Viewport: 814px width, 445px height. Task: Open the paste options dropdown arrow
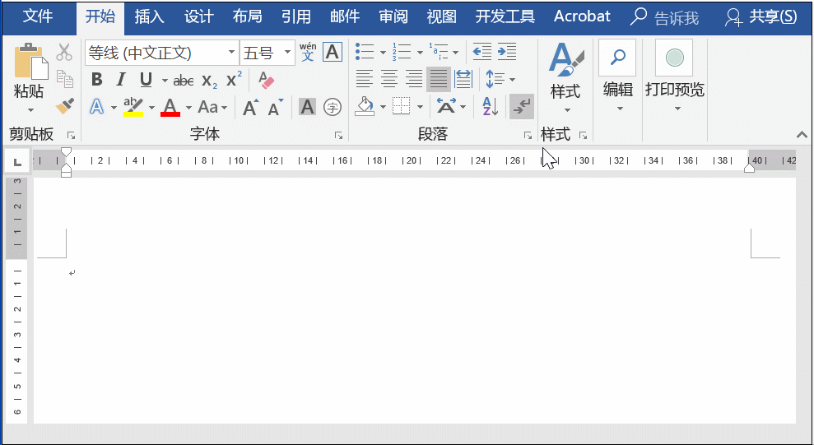(30, 110)
